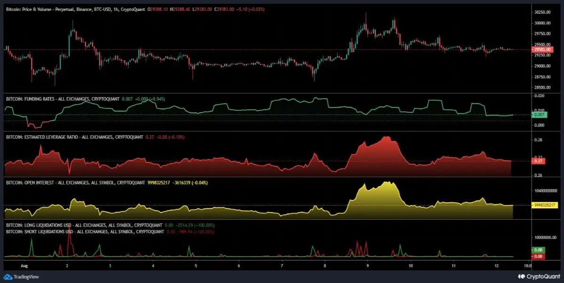Click the red short liquidations 0.00 axis tag
Viewport: 564px width, 283px height.
(x=539, y=256)
